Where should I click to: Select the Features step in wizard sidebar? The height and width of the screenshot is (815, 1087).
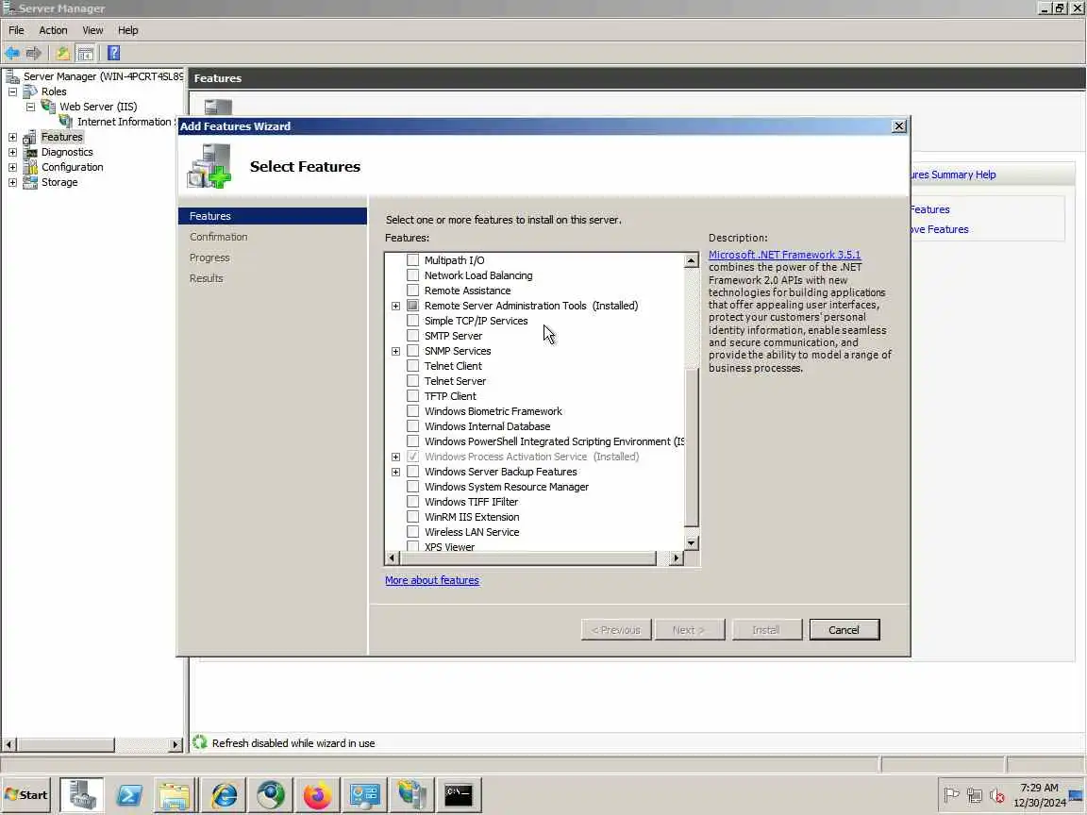pos(273,216)
